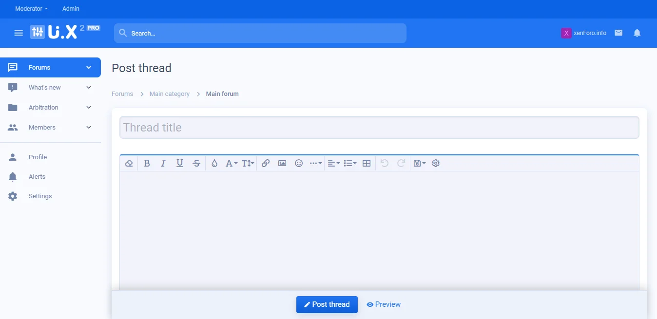The image size is (657, 319).
Task: Open the smilies emoji picker
Action: [x=299, y=164]
